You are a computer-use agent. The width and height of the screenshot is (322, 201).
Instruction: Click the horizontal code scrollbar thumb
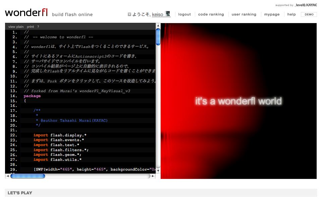click(28, 176)
